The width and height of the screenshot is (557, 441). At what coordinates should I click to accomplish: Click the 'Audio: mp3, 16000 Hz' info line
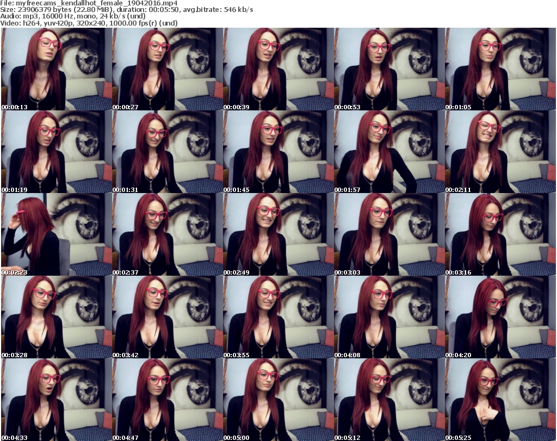click(x=73, y=16)
